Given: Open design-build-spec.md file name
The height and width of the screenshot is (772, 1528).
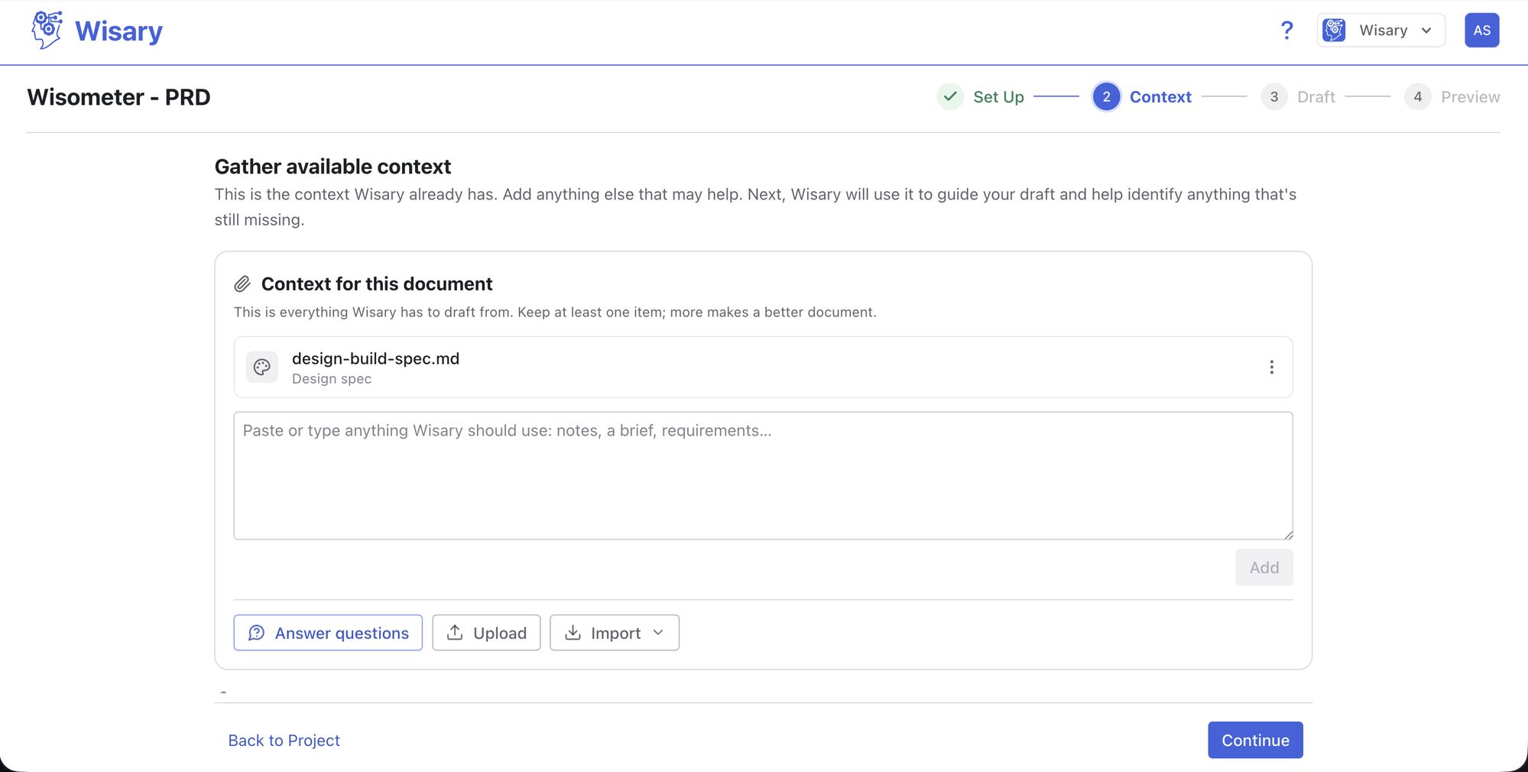Looking at the screenshot, I should coord(375,358).
